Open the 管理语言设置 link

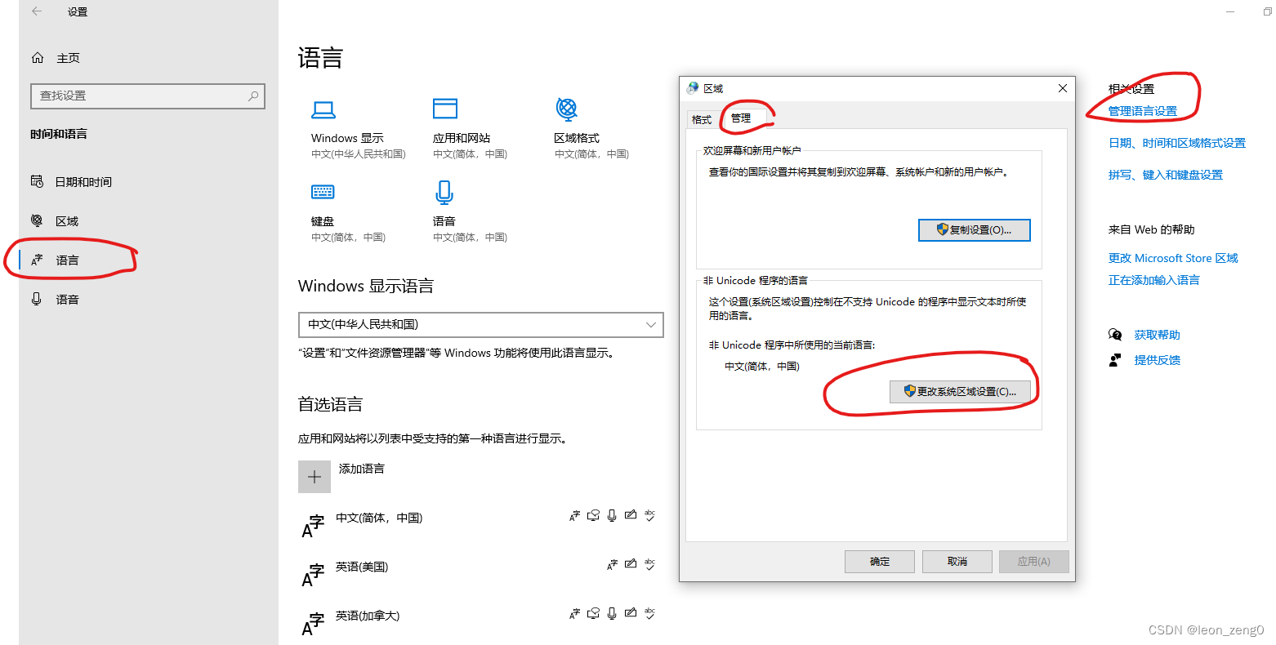tap(1143, 111)
